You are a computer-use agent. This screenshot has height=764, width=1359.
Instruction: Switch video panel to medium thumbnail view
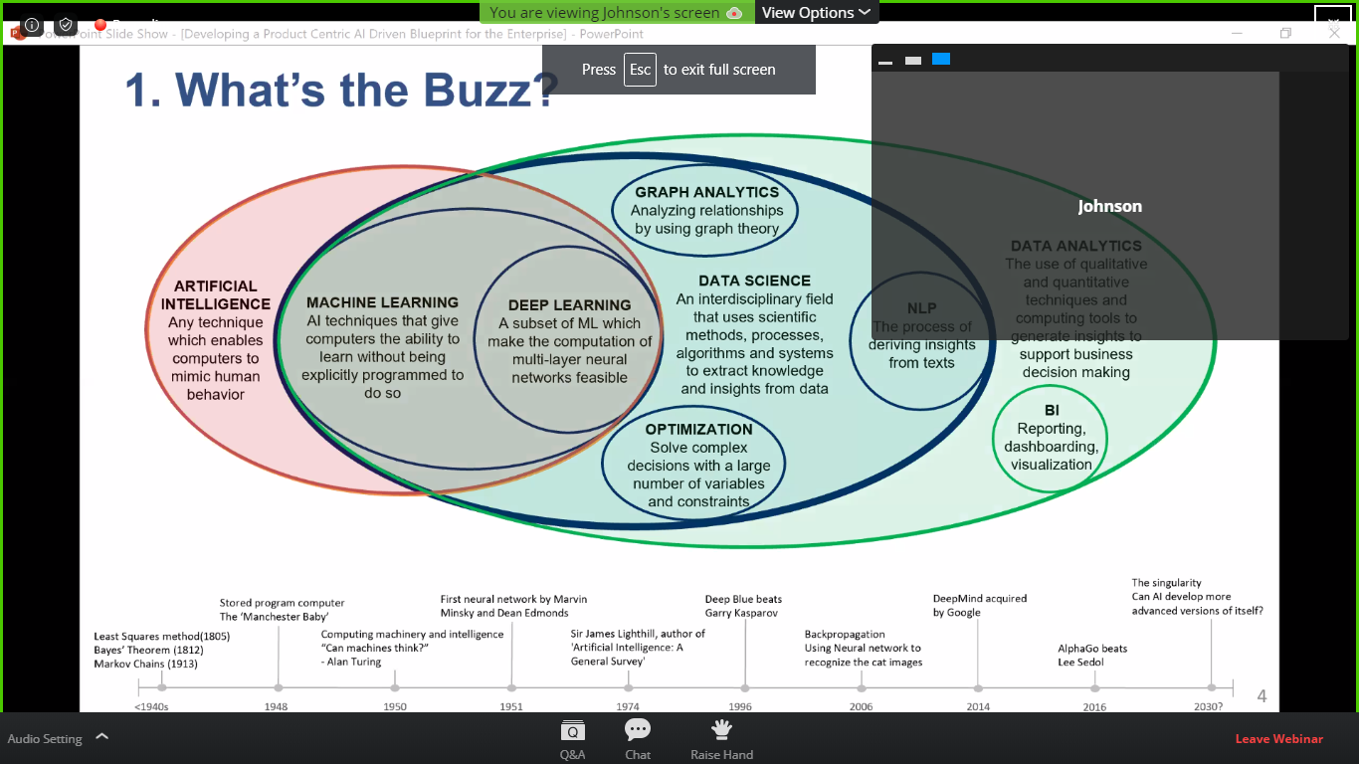[912, 61]
